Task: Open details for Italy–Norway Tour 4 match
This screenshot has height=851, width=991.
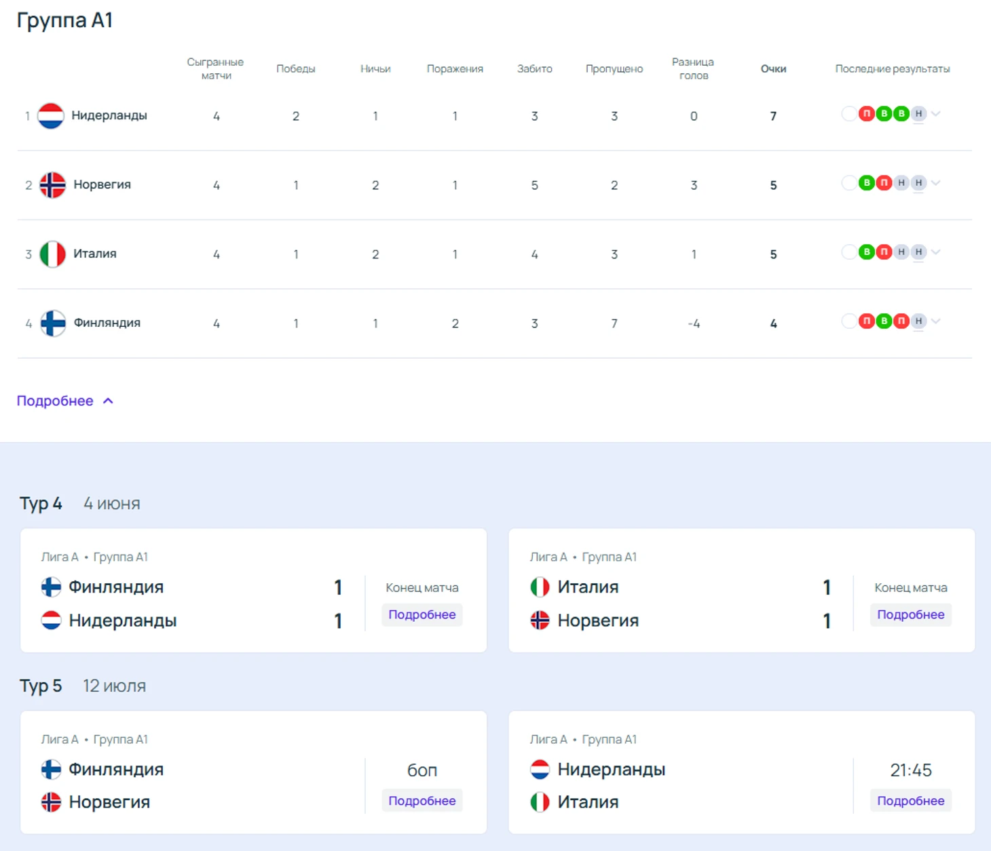Action: point(910,615)
